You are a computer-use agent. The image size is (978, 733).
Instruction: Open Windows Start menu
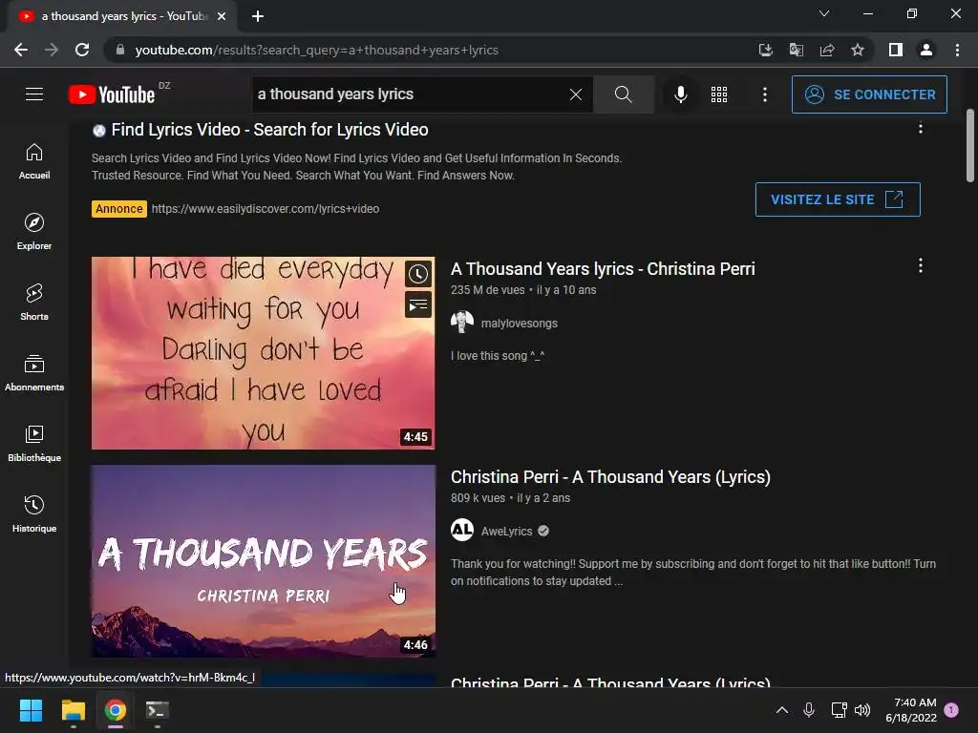31,710
